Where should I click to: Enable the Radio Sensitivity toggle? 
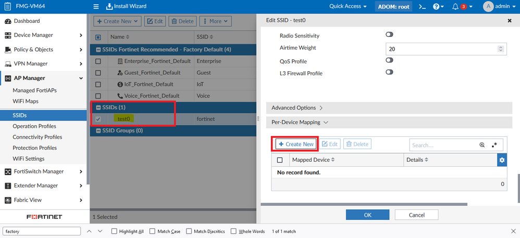click(x=389, y=34)
